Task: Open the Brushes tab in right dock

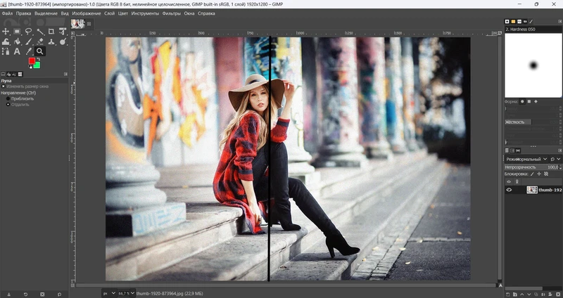Action: click(x=507, y=22)
